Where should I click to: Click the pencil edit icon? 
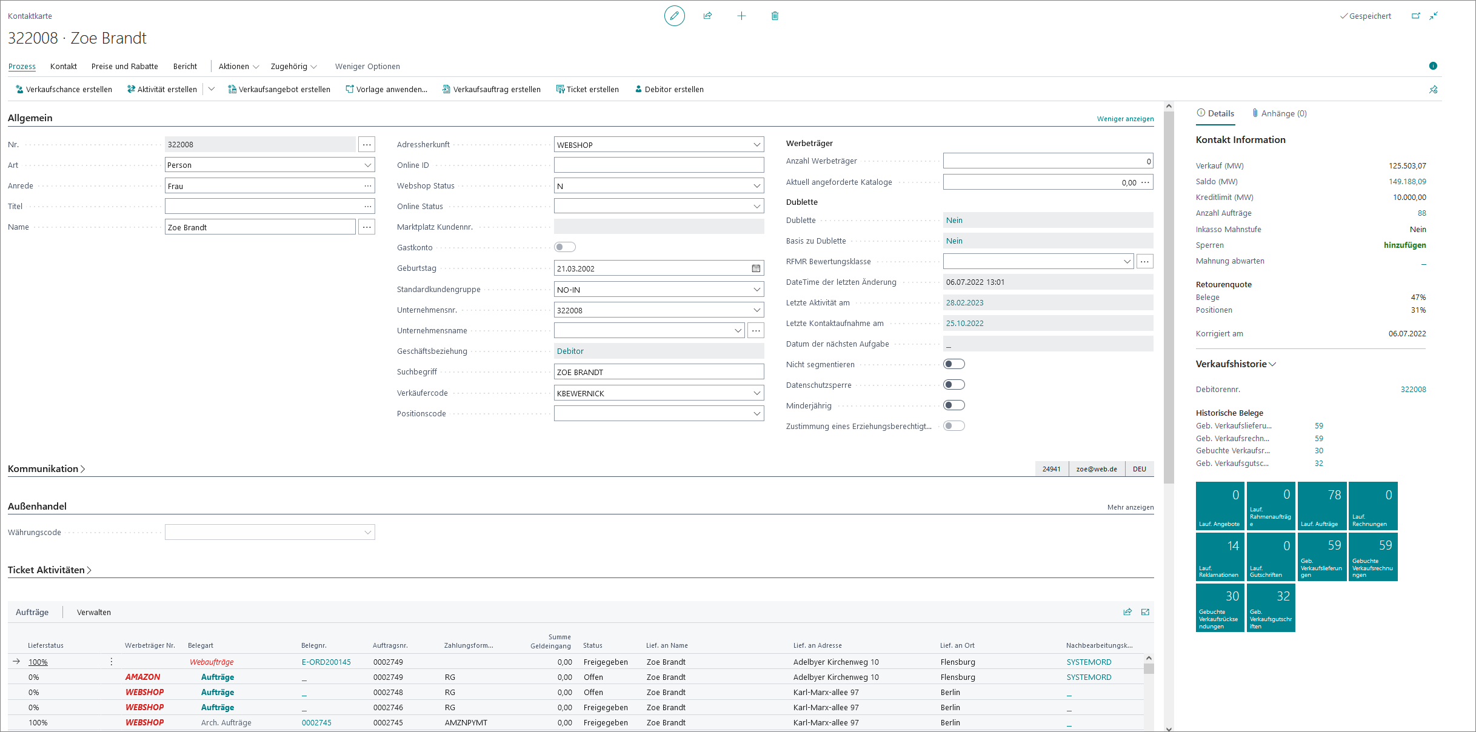674,16
